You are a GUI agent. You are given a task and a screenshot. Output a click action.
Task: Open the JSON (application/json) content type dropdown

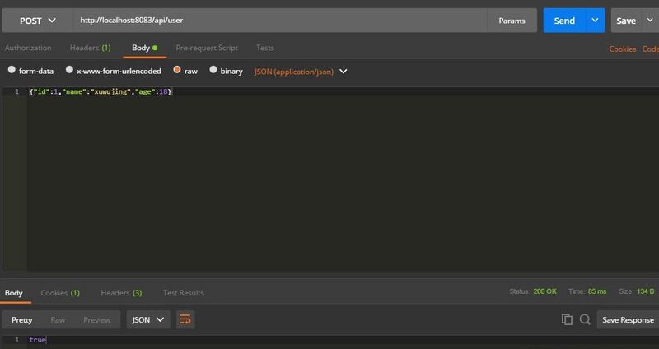coord(301,72)
